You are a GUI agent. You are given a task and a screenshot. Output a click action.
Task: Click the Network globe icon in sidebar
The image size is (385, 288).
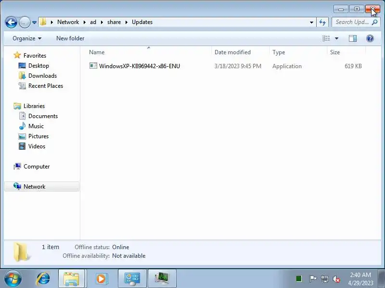(17, 186)
